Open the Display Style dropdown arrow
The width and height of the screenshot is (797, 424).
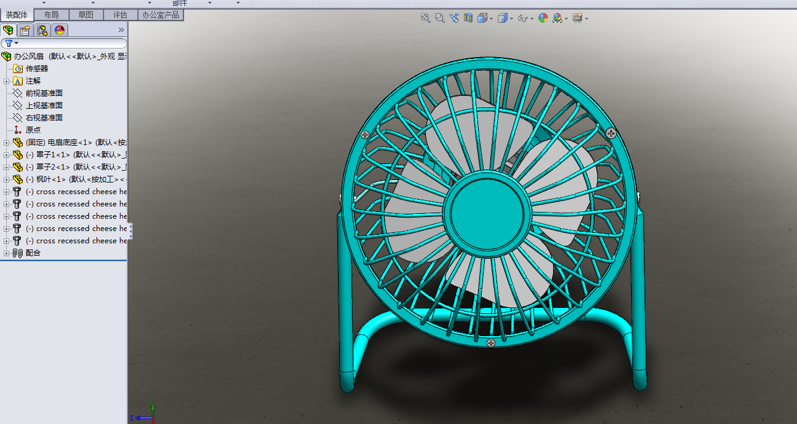[x=511, y=19]
